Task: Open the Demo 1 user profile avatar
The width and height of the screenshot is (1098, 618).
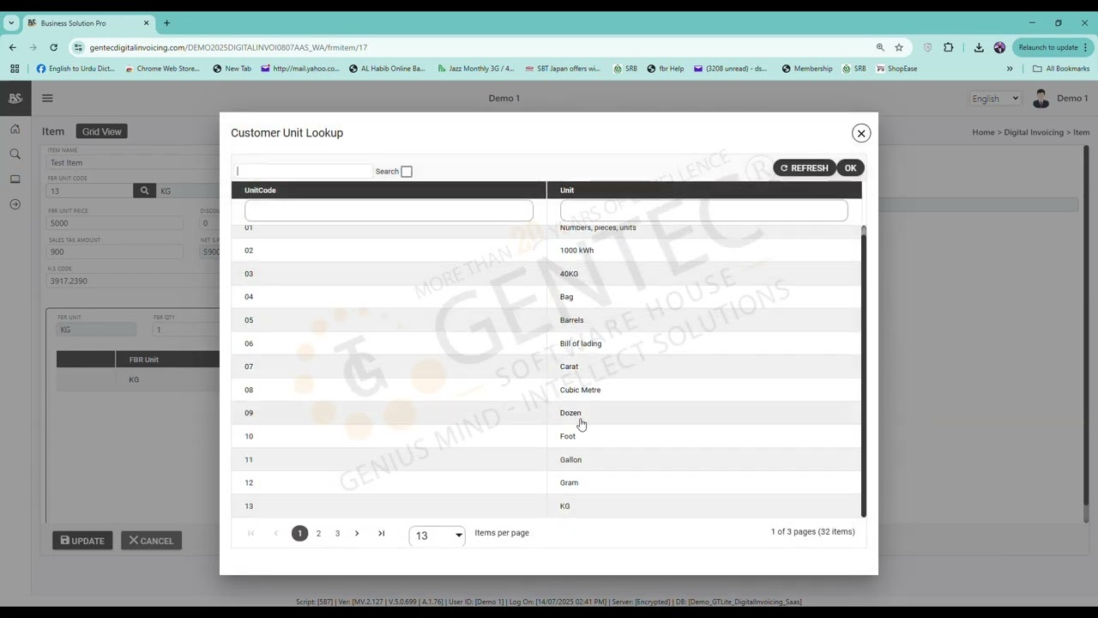Action: tap(1041, 98)
